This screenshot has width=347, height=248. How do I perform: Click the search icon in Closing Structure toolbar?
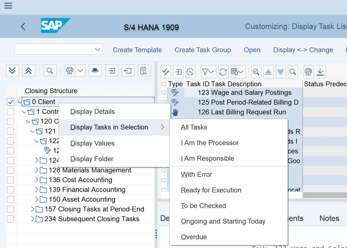pyautogui.click(x=50, y=71)
